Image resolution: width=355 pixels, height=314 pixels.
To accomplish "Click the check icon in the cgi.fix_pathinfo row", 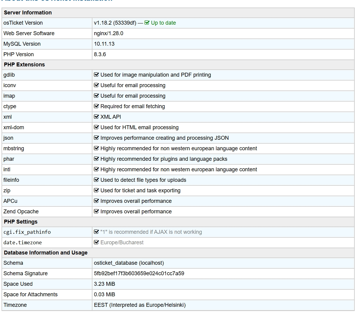I will coord(96,232).
